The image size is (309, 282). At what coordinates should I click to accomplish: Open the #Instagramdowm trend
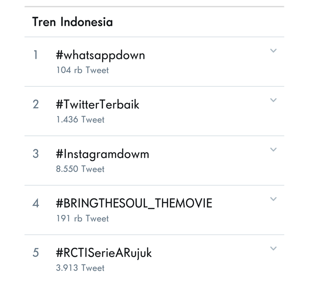tap(102, 154)
